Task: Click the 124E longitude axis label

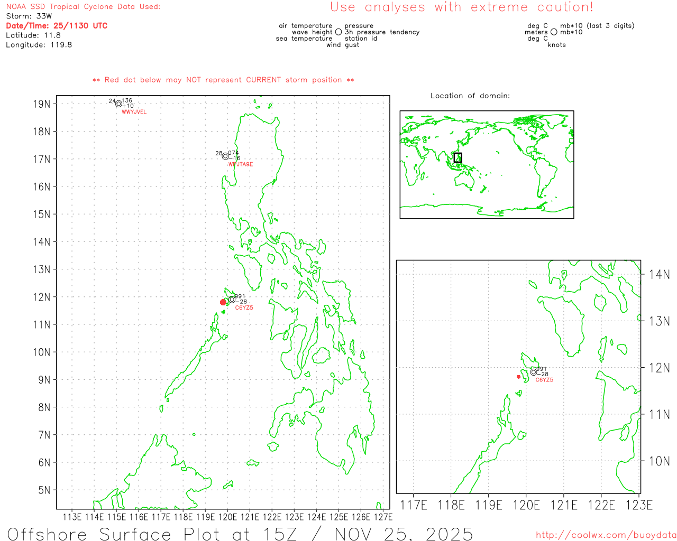Action: click(x=317, y=517)
